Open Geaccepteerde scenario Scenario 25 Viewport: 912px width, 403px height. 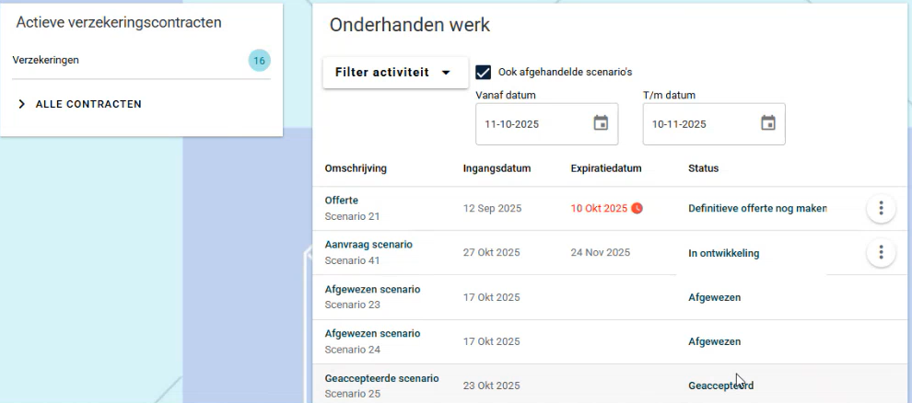coord(381,378)
